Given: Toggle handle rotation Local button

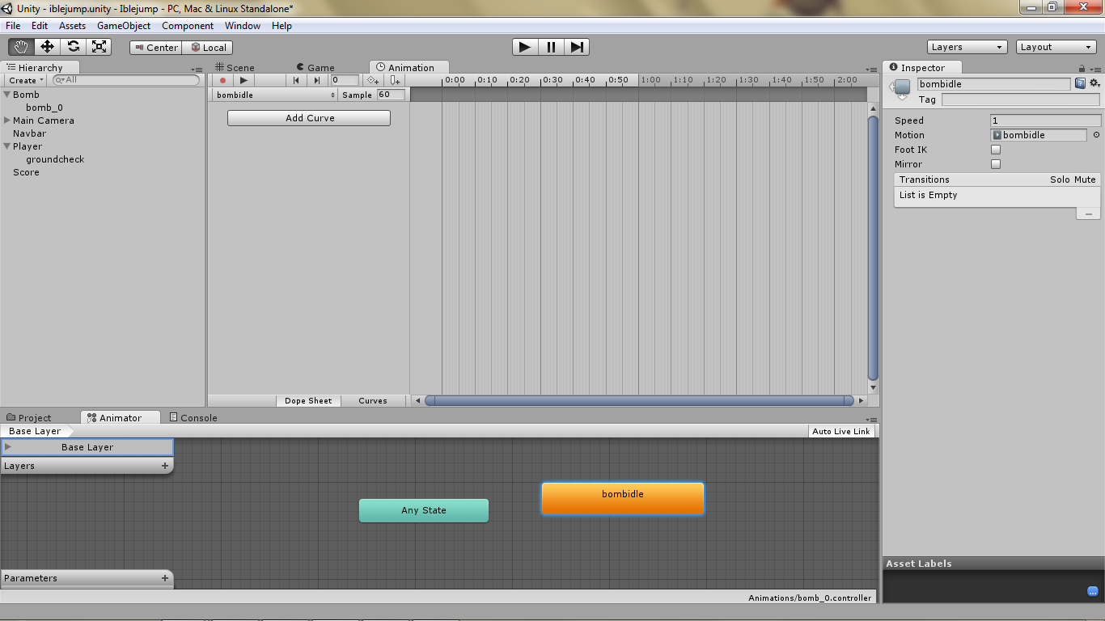Looking at the screenshot, I should coord(208,48).
